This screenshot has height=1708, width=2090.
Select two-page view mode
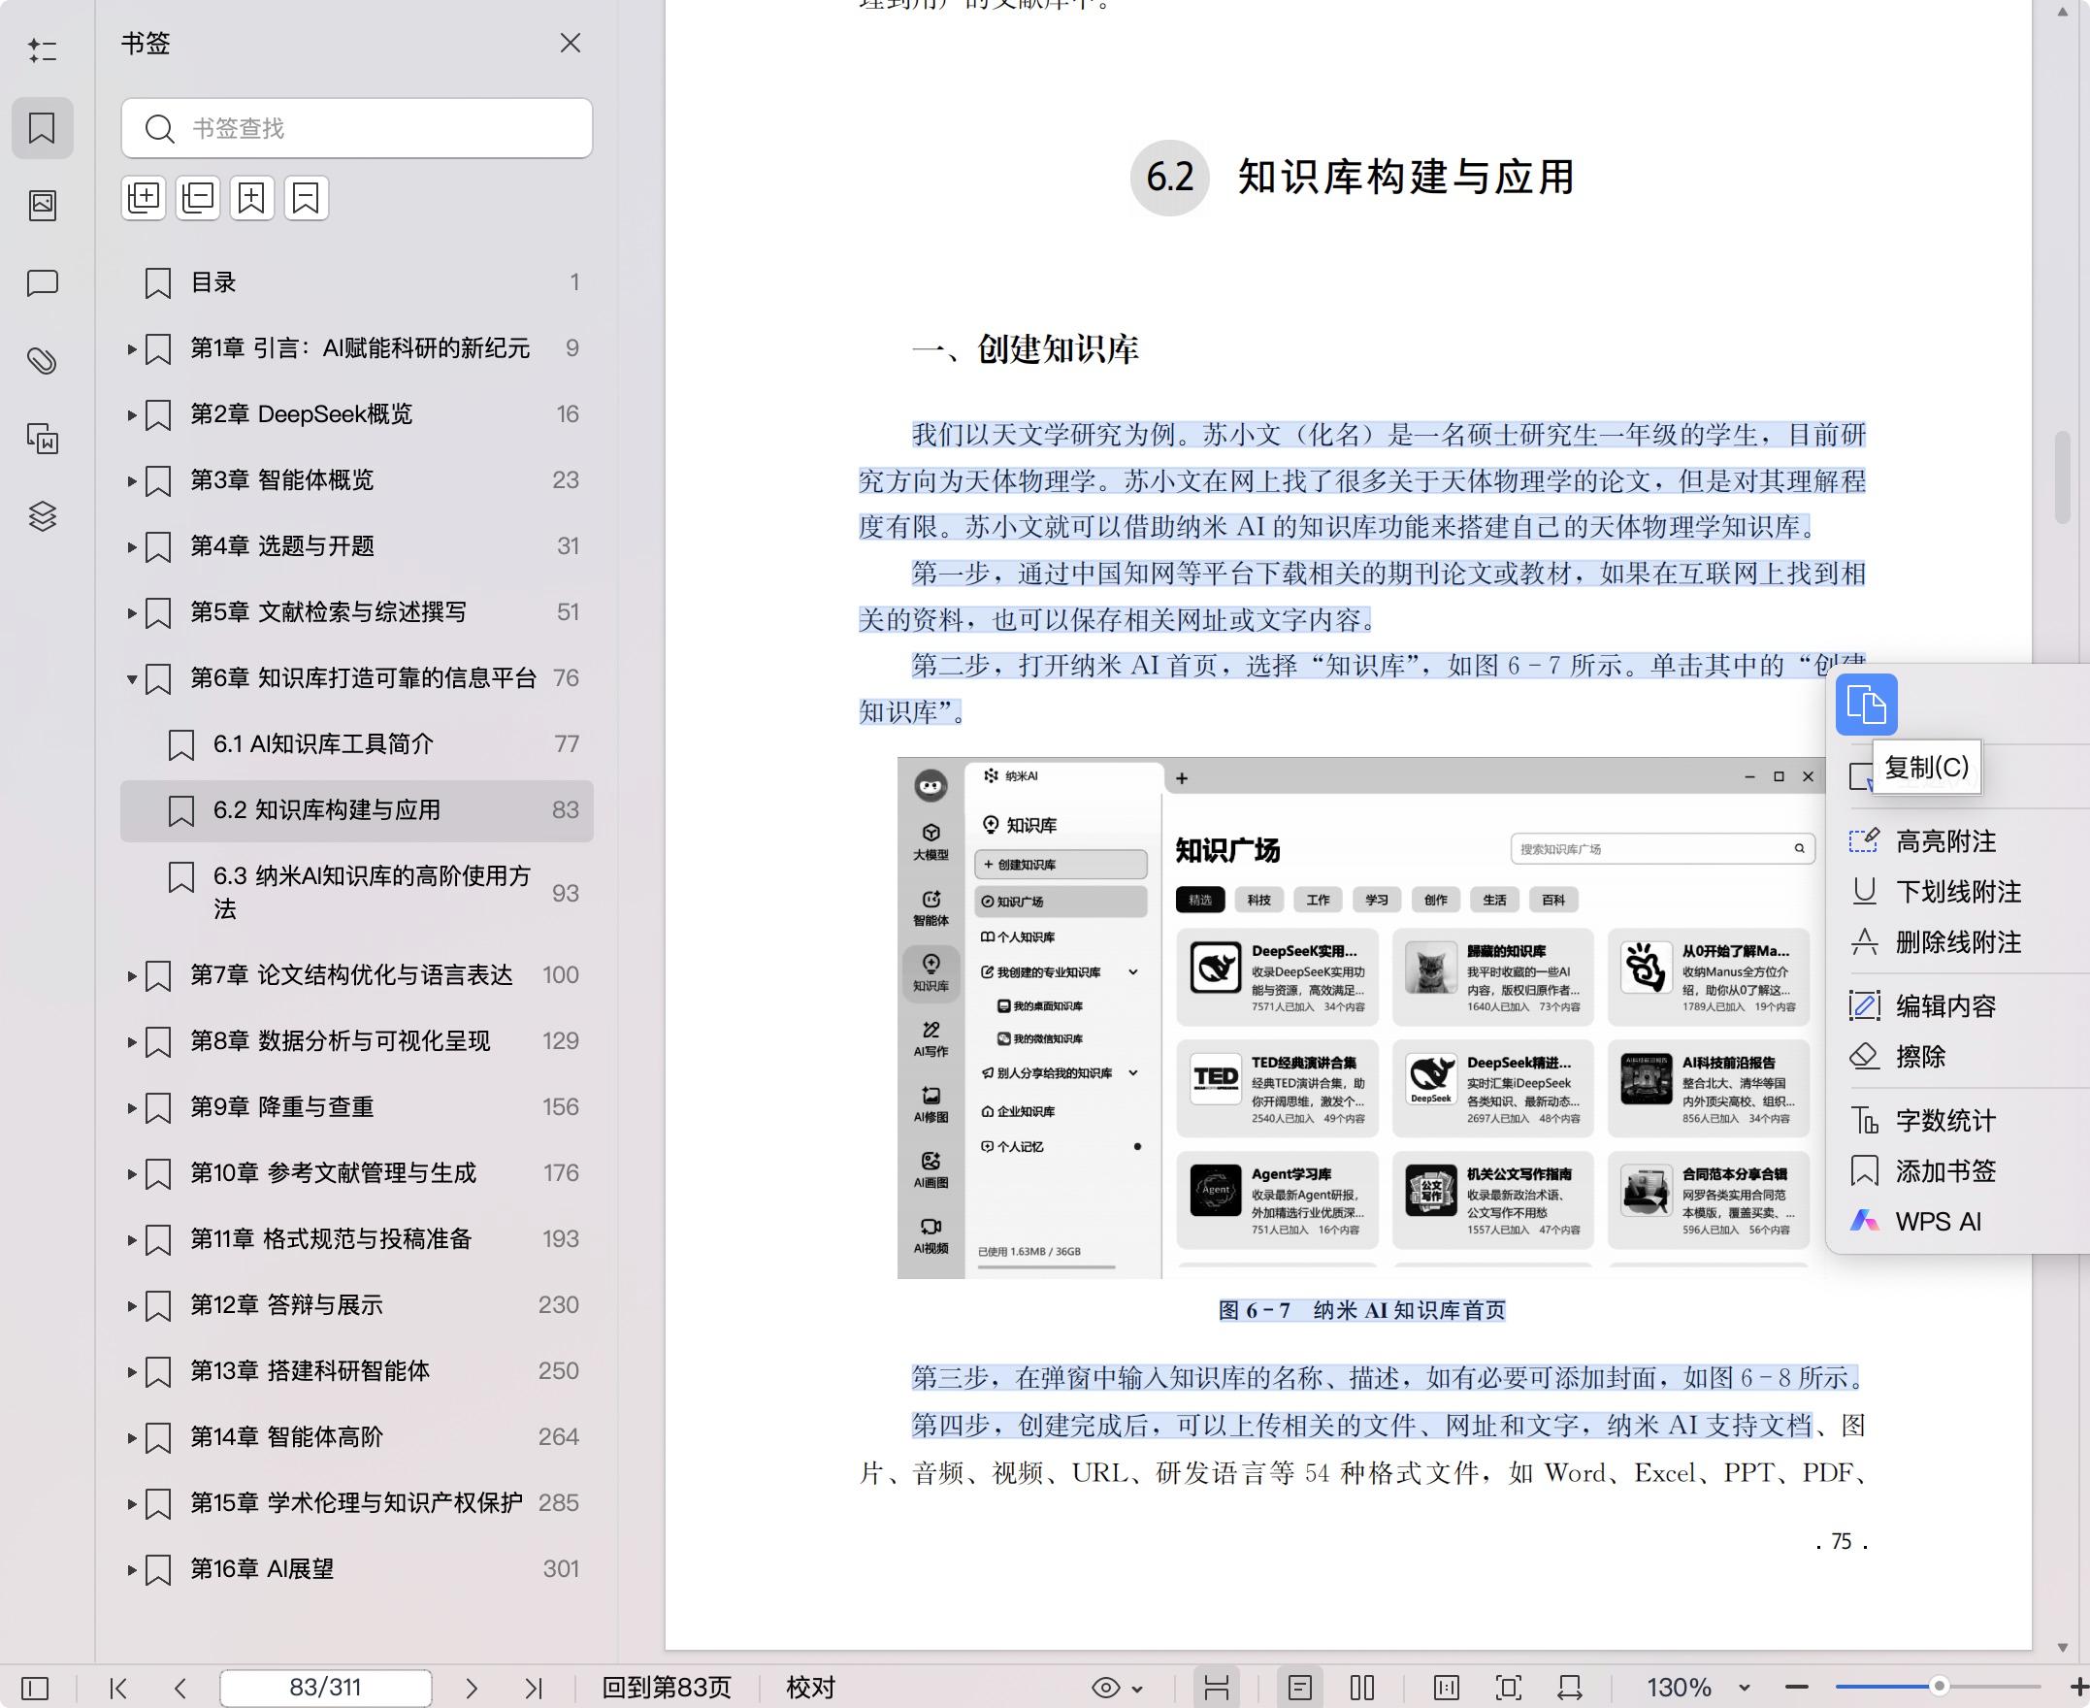(x=1362, y=1689)
